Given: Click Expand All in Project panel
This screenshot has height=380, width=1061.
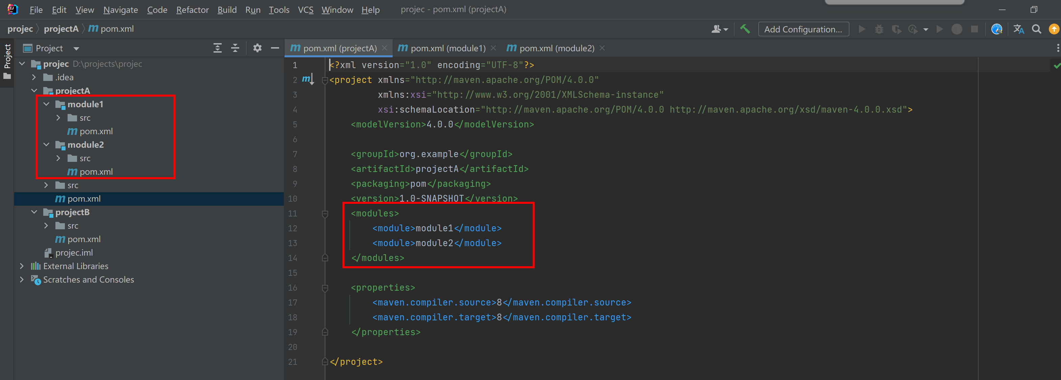Looking at the screenshot, I should 218,48.
